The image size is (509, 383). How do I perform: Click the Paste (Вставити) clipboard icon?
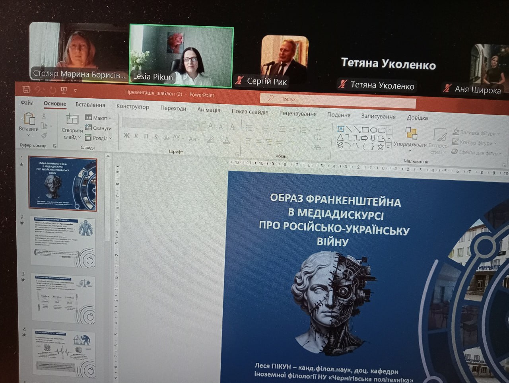tap(29, 119)
